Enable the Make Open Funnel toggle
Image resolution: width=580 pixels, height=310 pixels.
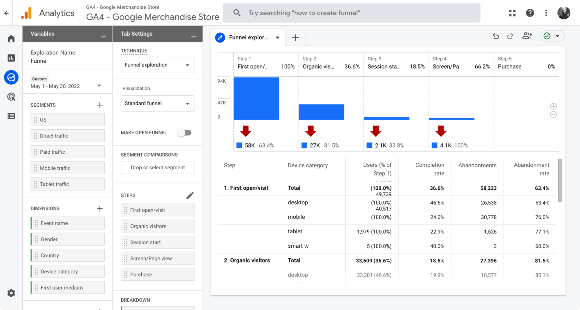(185, 133)
